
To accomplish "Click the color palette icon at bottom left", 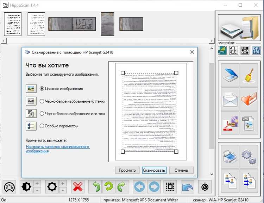I will tap(10, 187).
